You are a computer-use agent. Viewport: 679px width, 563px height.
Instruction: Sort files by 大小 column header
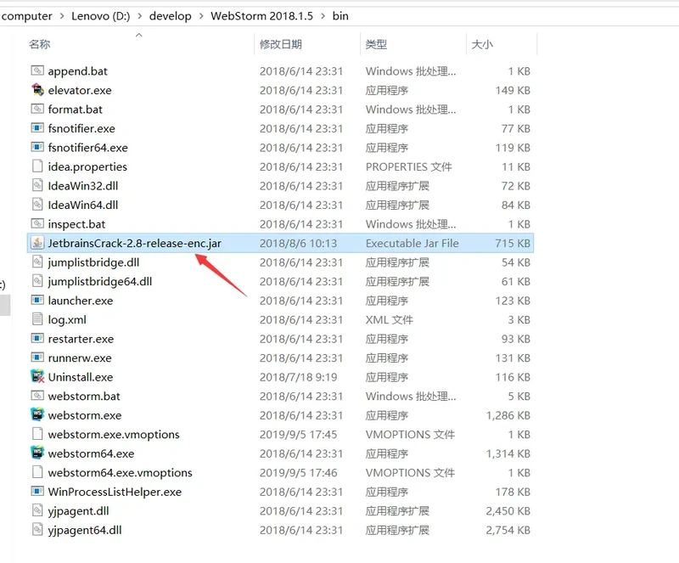(482, 44)
